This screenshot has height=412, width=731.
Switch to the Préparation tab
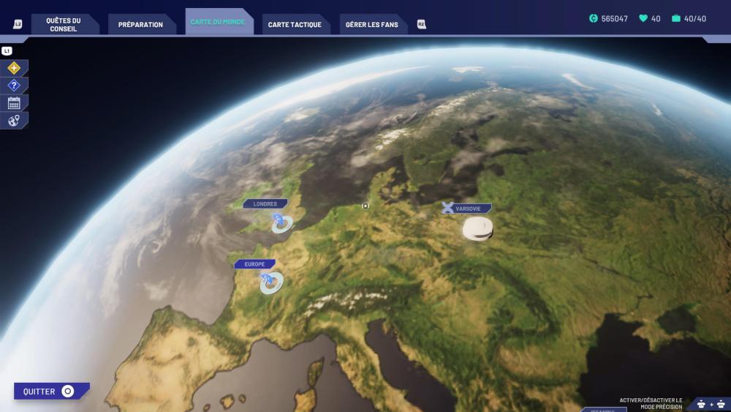(141, 24)
